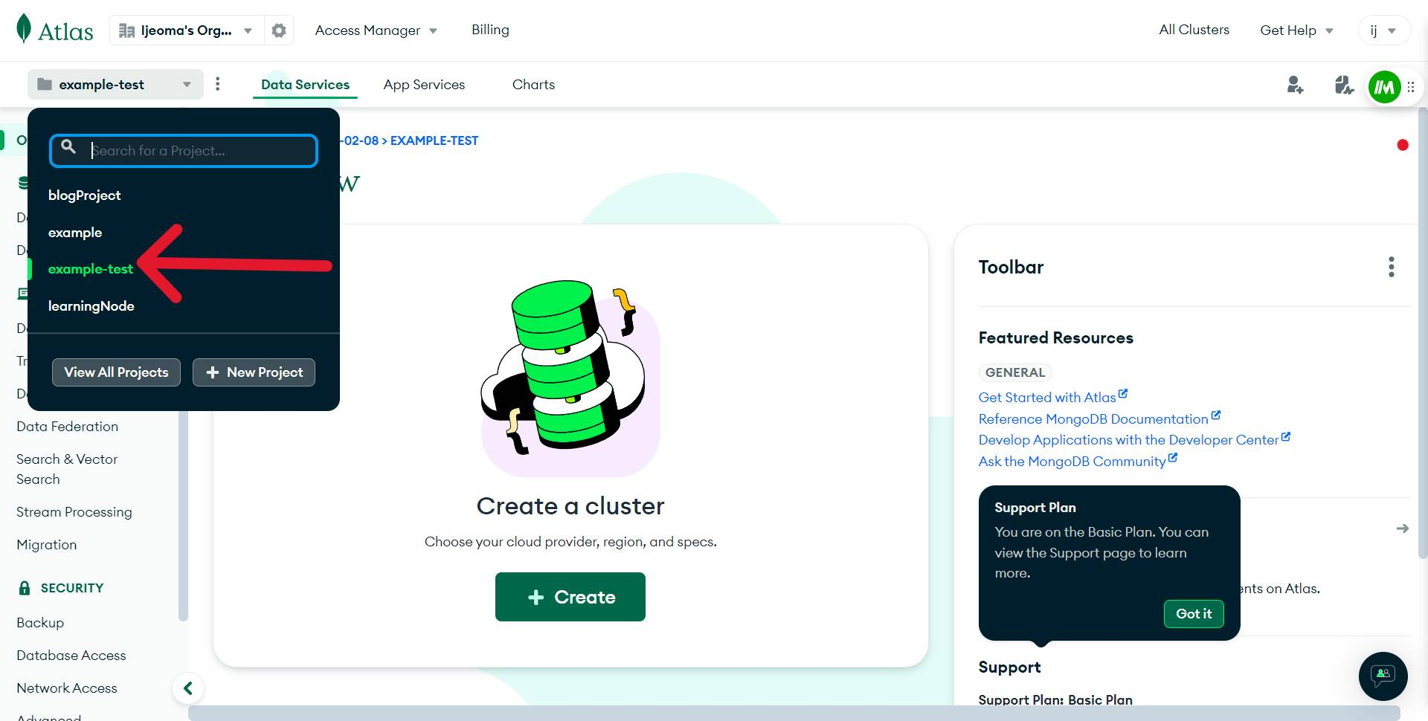Expand the Get Help menu
1428x721 pixels.
[x=1296, y=30]
